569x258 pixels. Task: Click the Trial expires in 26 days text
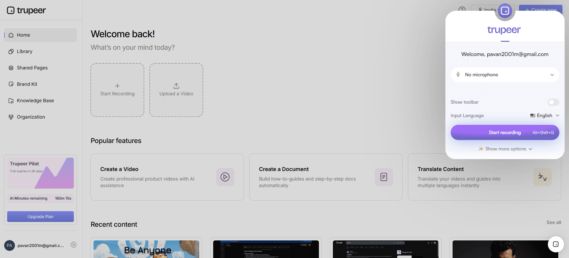click(x=26, y=171)
